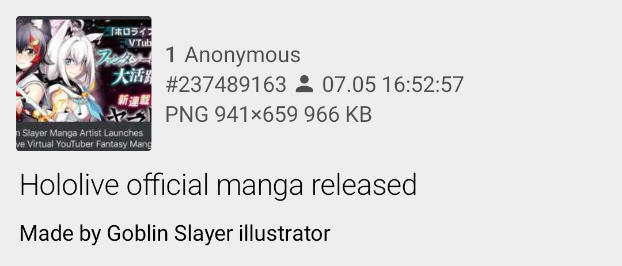The width and height of the screenshot is (622, 266).
Task: Open the thread titled Hololive official manga released
Action: [x=218, y=185]
